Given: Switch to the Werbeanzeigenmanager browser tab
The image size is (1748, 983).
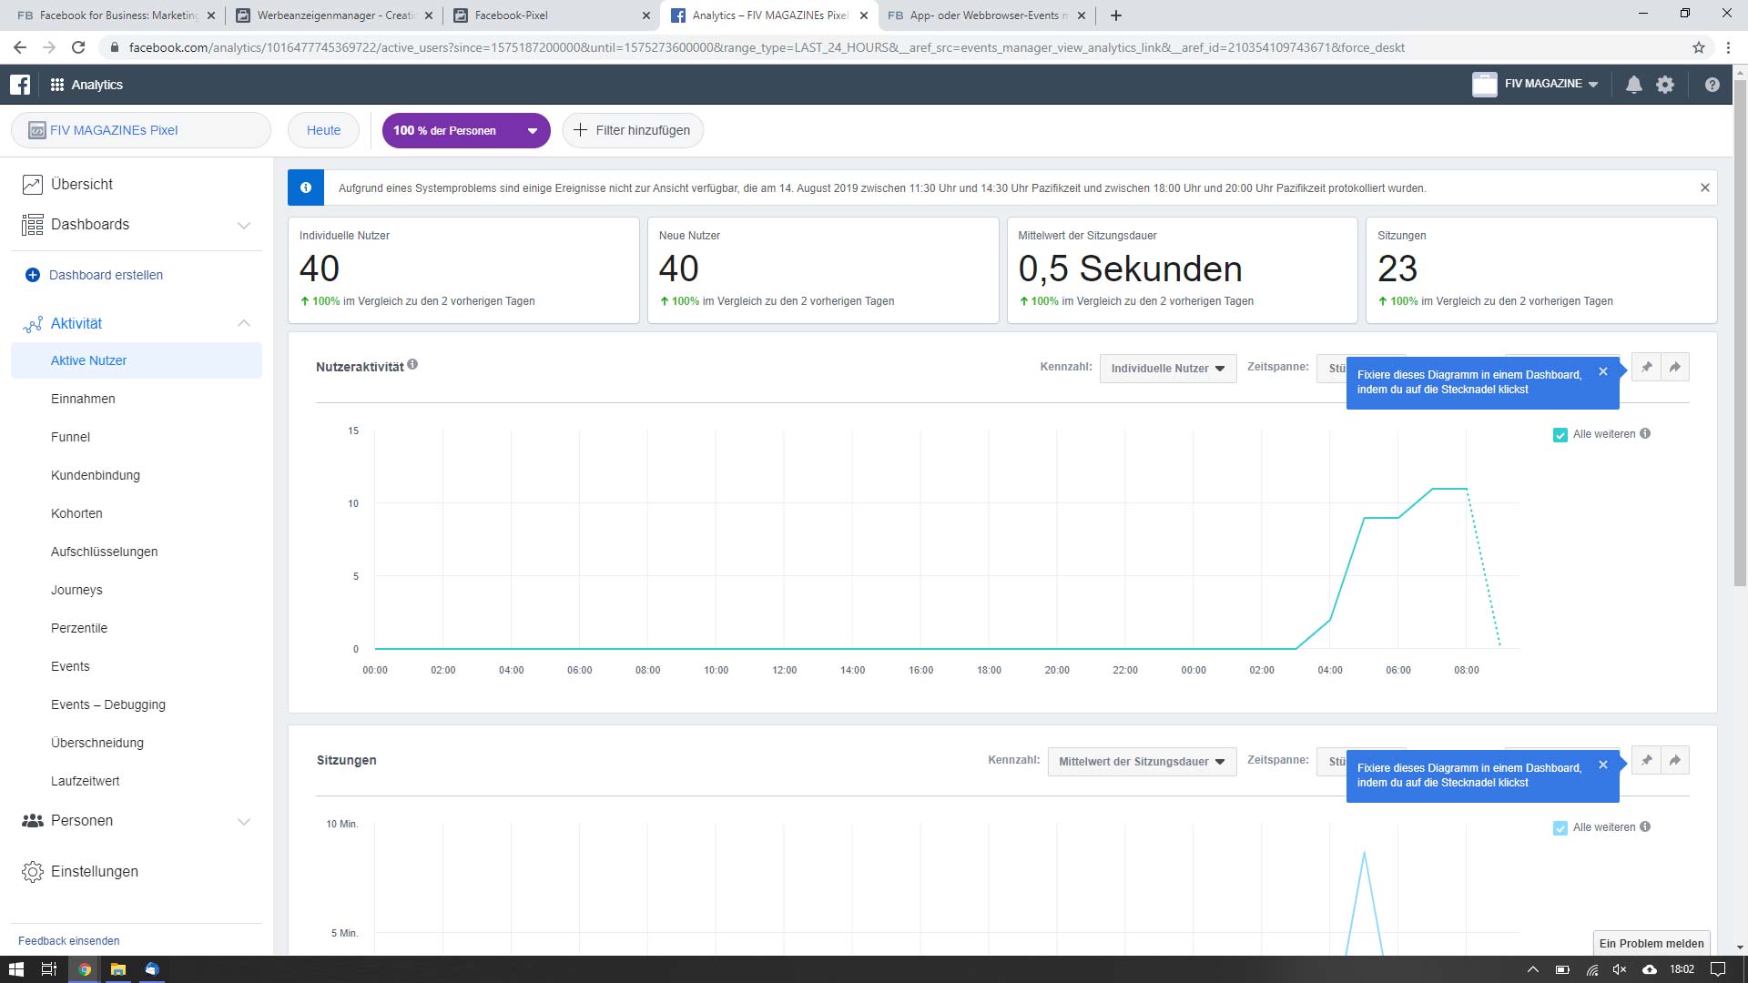Looking at the screenshot, I should [x=333, y=15].
